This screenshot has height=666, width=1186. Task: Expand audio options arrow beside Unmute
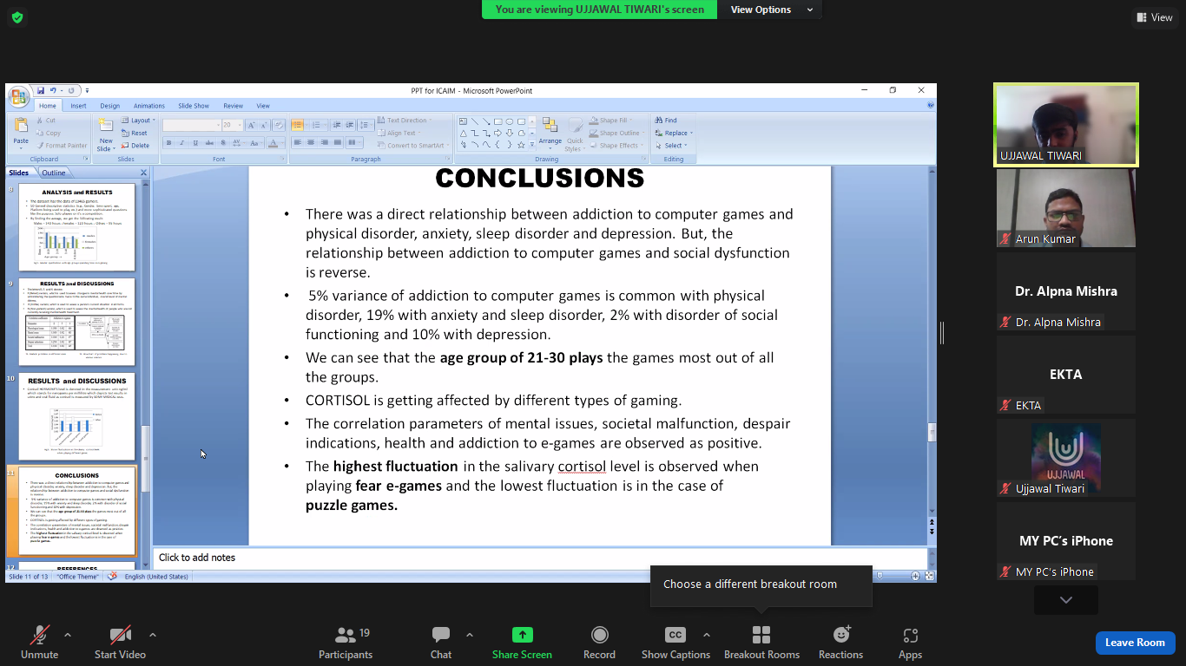68,635
